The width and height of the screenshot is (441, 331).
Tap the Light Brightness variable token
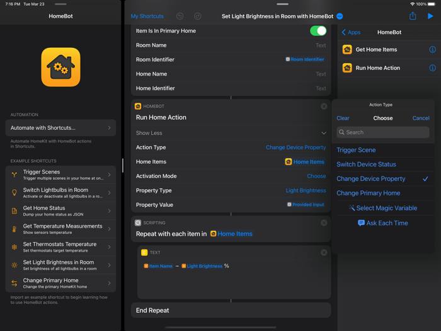pyautogui.click(x=202, y=266)
